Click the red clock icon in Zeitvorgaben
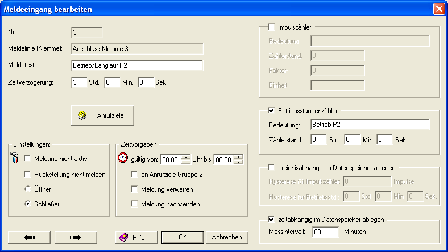Viewport: 448px width, 252px height. (x=123, y=159)
